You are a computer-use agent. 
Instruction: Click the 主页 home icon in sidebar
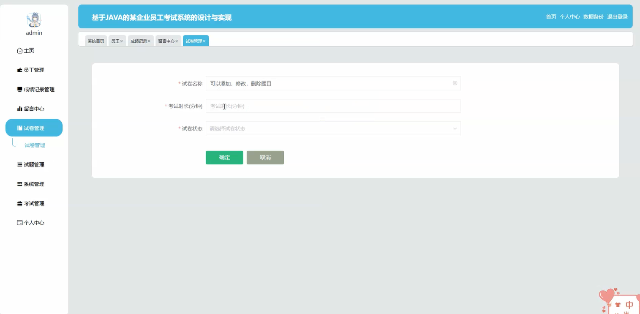[19, 50]
